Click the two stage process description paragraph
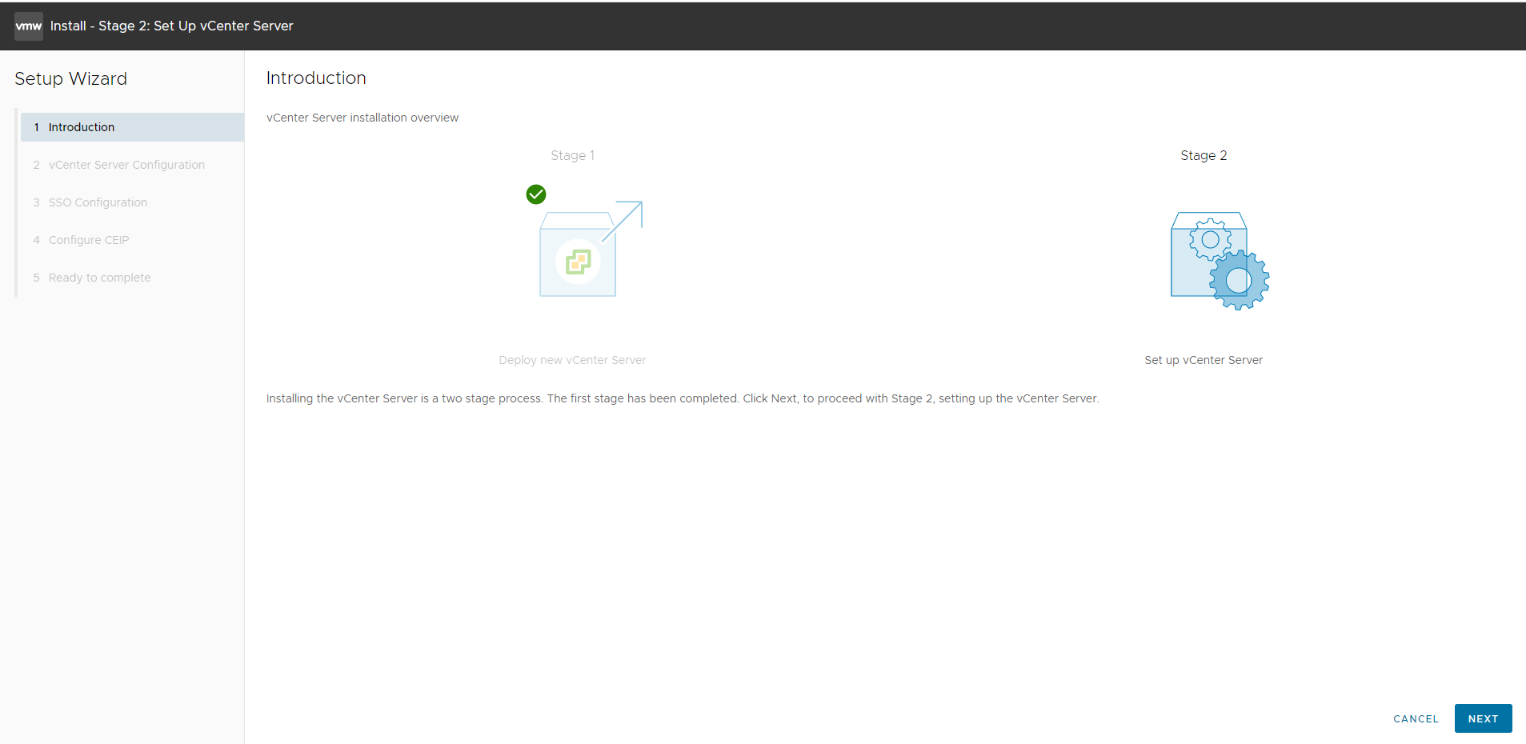Image resolution: width=1526 pixels, height=744 pixels. 683,398
